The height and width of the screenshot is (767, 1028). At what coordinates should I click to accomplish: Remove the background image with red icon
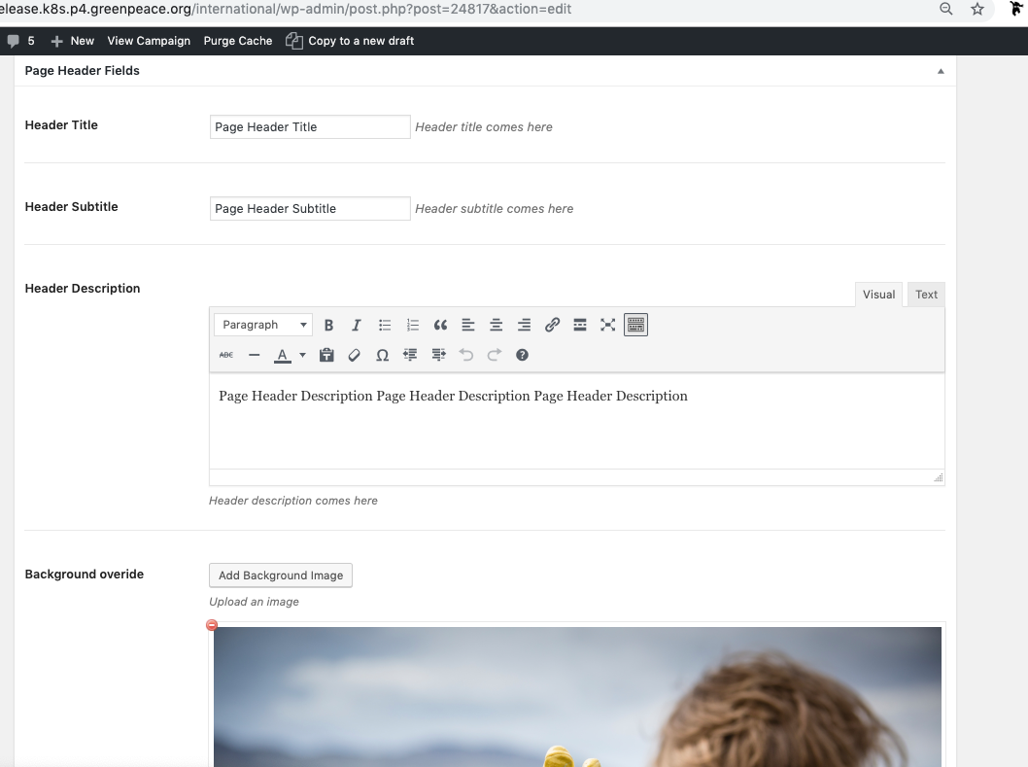[212, 625]
